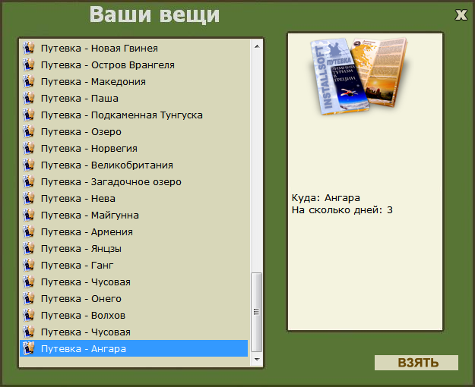Click the voucher icon beside Волхов
475x387 pixels.
(28, 316)
